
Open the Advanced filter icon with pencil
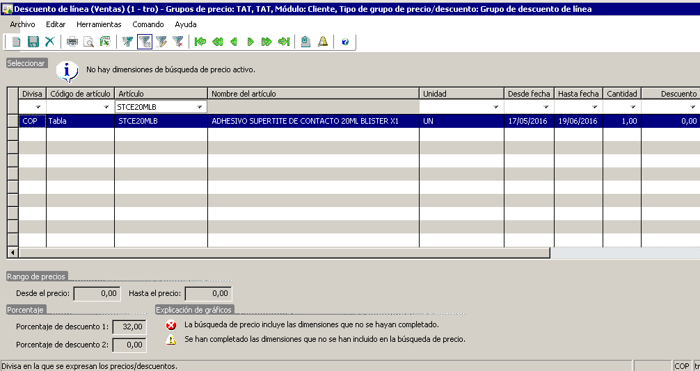pyautogui.click(x=161, y=42)
